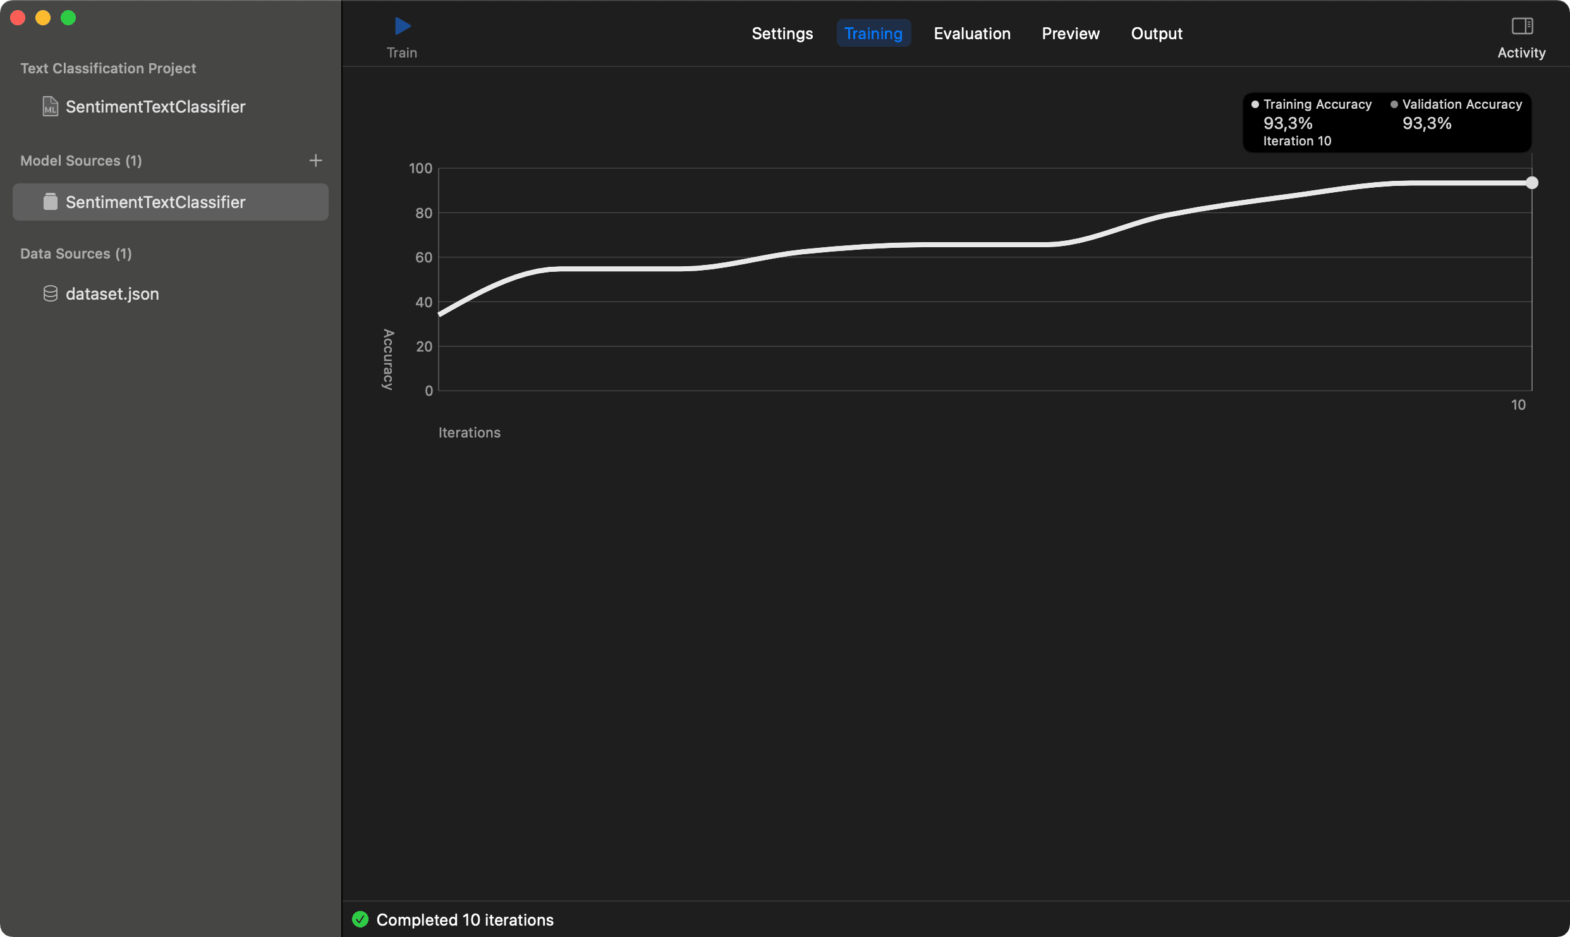Click the Training Accuracy legend dot
Image resolution: width=1570 pixels, height=937 pixels.
[x=1255, y=104]
